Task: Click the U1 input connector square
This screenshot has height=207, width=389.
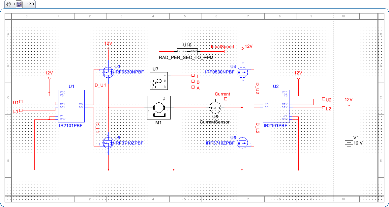Action: [x=21, y=101]
